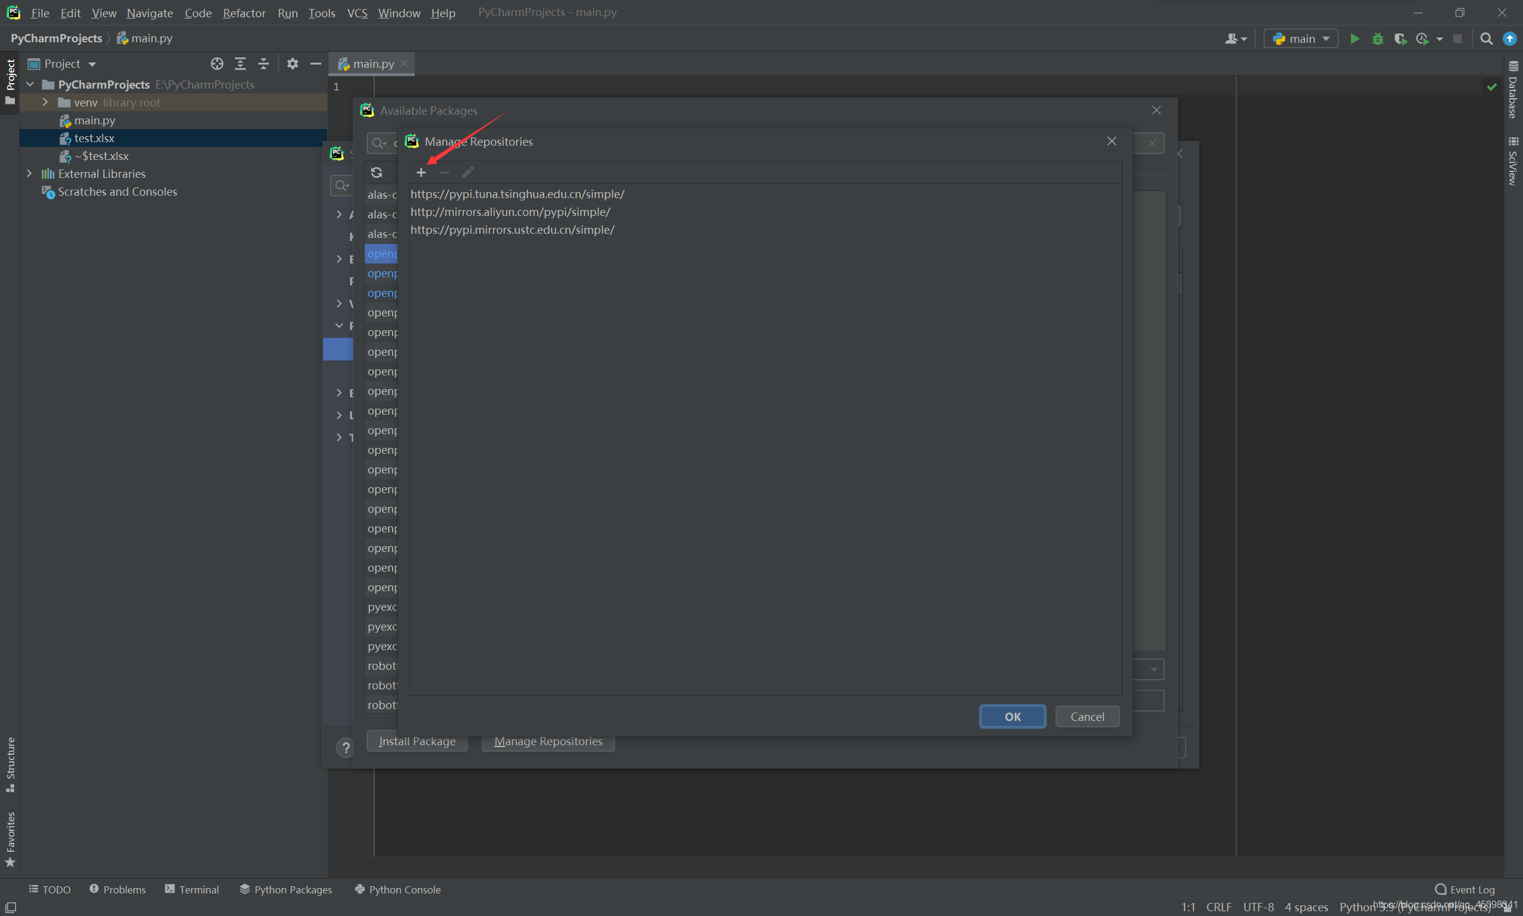
Task: Click Manage Repositories button in Available Packages
Action: click(x=547, y=741)
